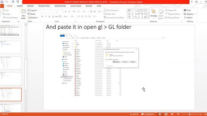Viewport: 207px width, 116px height.
Task: Open Line Spacing dropdown
Action: pos(100,12)
